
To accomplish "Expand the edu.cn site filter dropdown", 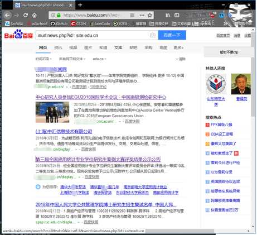I will pyautogui.click(x=99, y=59).
